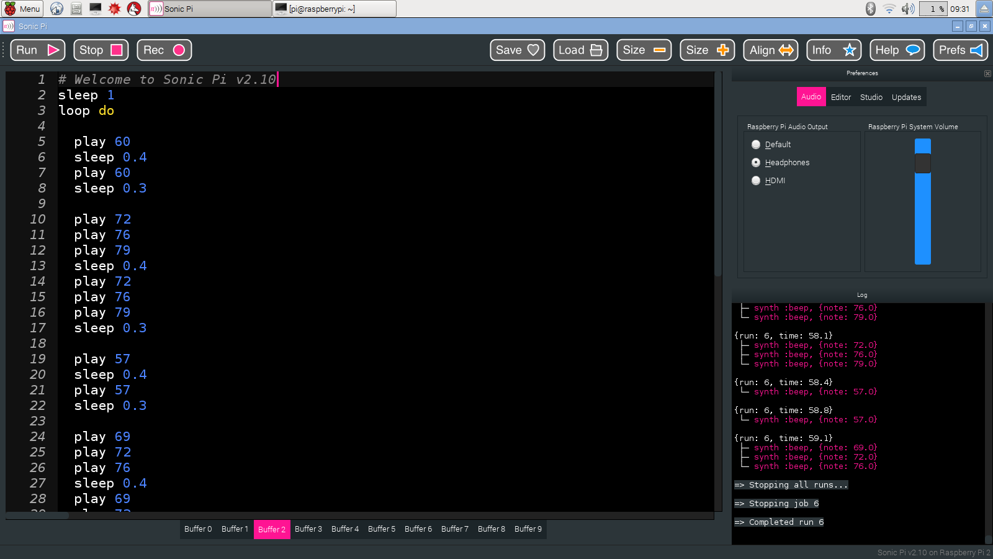Click the eject tray icon
Image resolution: width=993 pixels, height=559 pixels.
[x=984, y=9]
